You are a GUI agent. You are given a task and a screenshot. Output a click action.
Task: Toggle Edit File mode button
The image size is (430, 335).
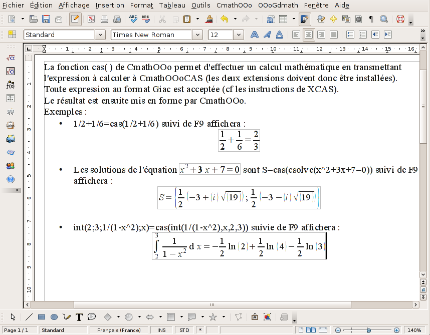coord(75,20)
